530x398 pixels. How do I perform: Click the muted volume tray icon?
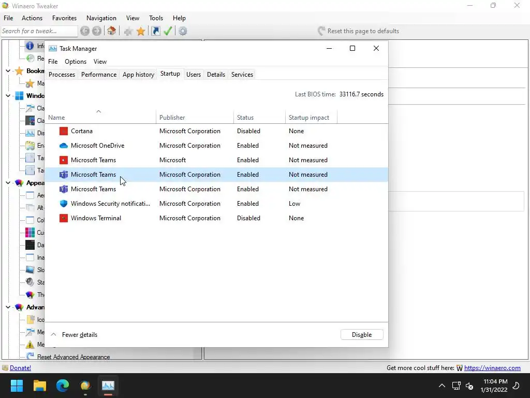(x=469, y=386)
